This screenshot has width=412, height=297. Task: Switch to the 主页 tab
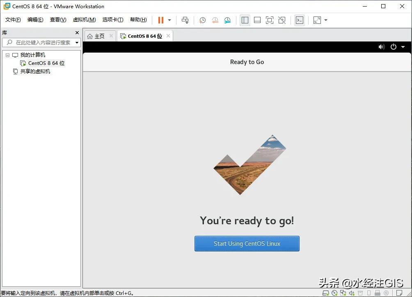pyautogui.click(x=98, y=36)
